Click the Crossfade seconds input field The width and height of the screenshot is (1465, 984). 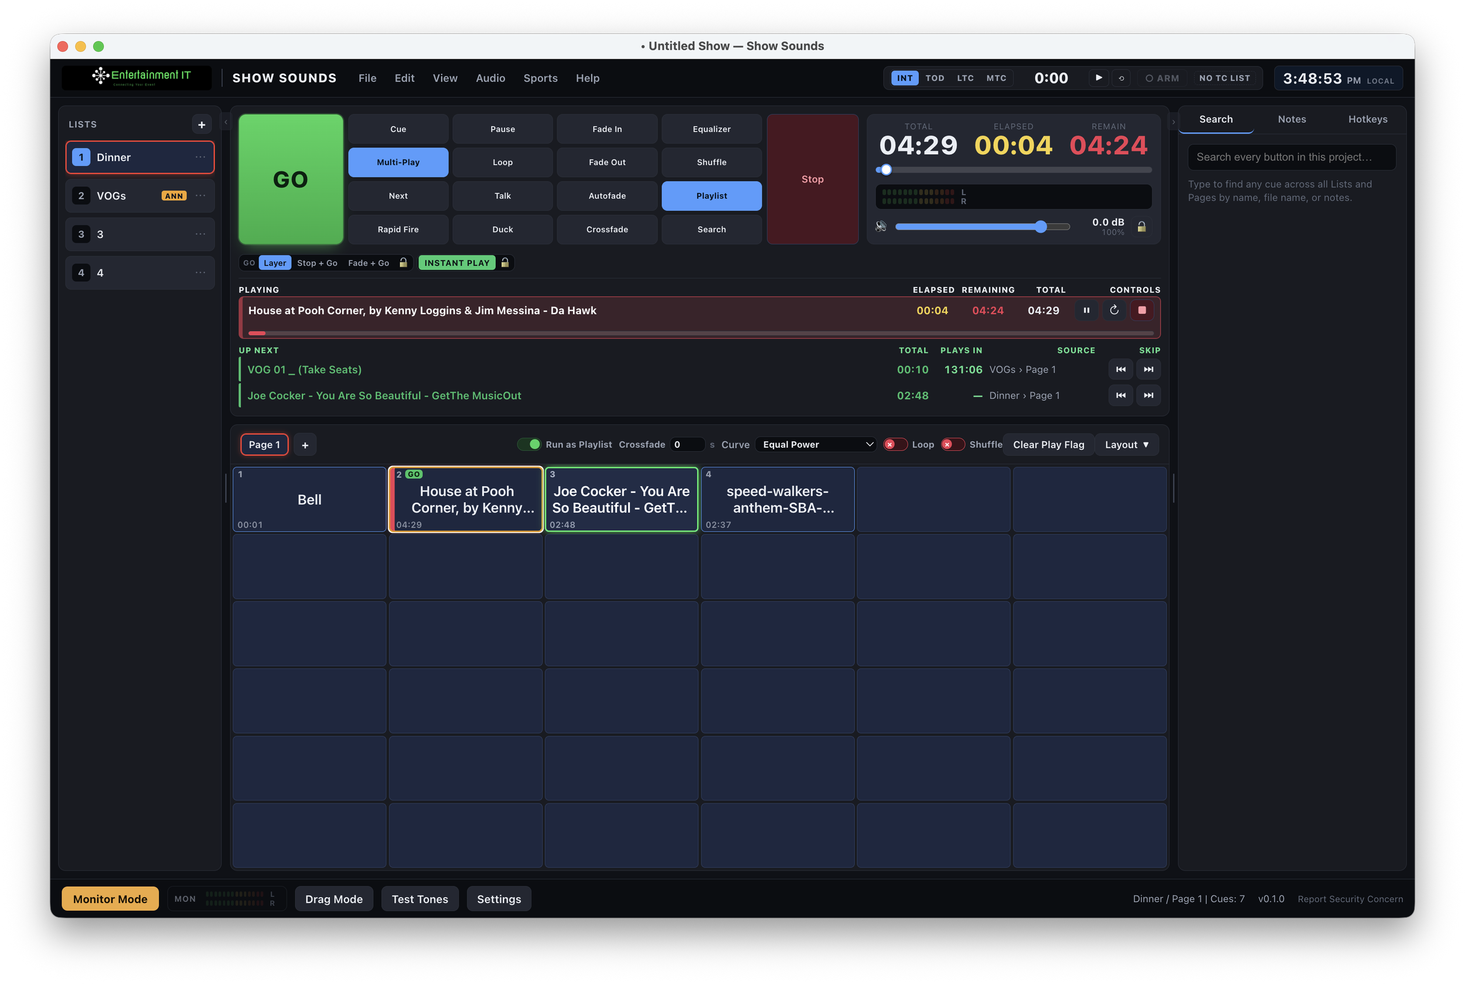coord(687,444)
